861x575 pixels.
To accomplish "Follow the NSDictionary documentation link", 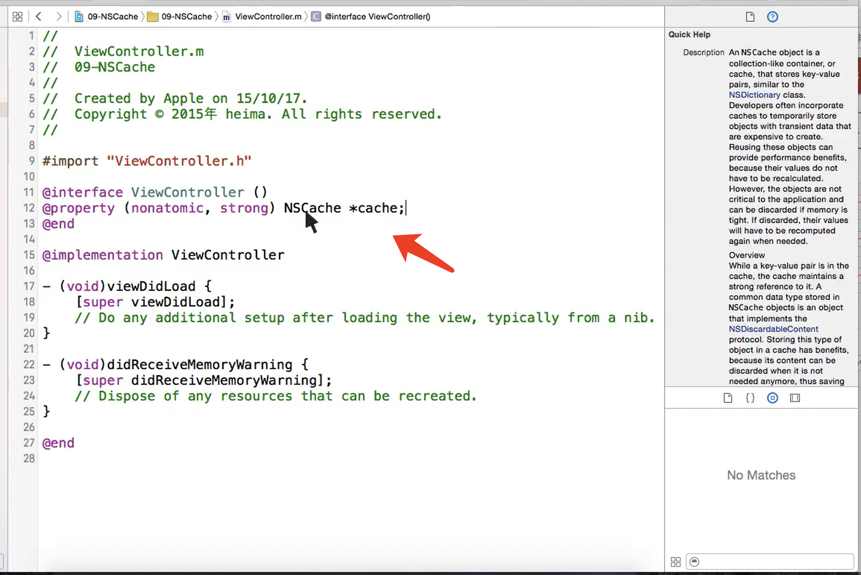I will pyautogui.click(x=754, y=95).
